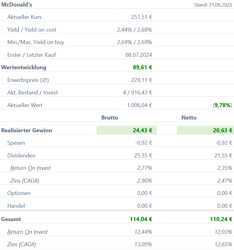Click the Brutto column header
Image resolution: width=234 pixels, height=250 pixels.
click(x=110, y=118)
